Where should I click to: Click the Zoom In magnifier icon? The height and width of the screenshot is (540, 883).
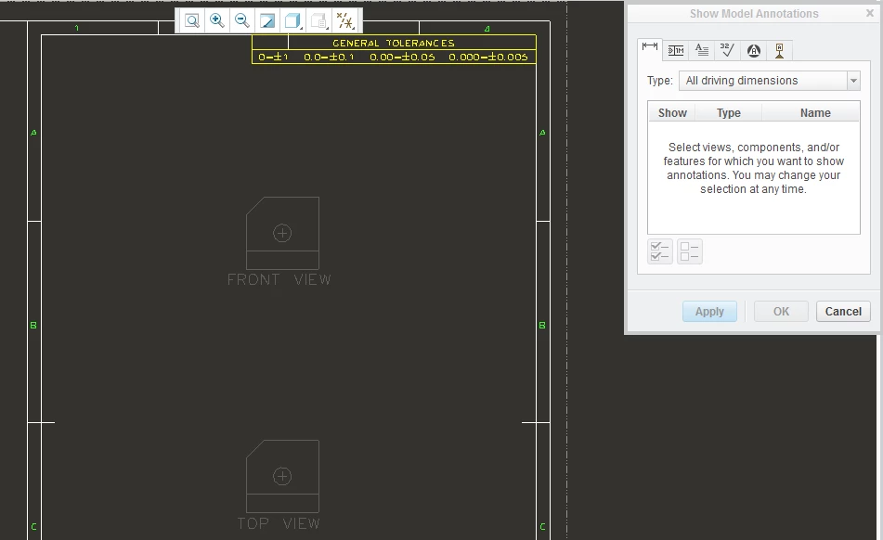tap(217, 21)
